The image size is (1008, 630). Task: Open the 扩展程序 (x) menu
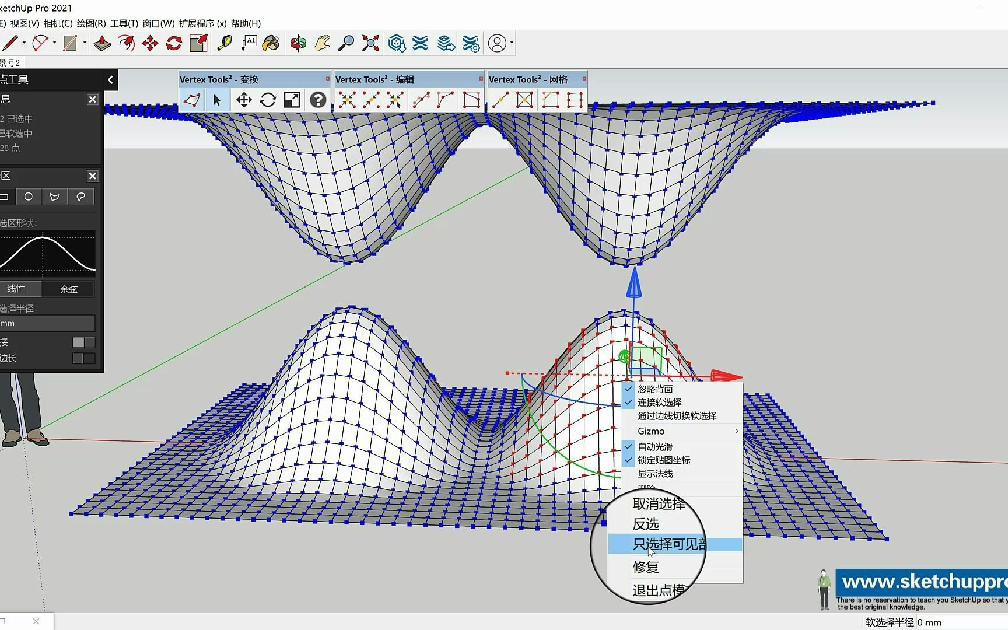click(202, 23)
